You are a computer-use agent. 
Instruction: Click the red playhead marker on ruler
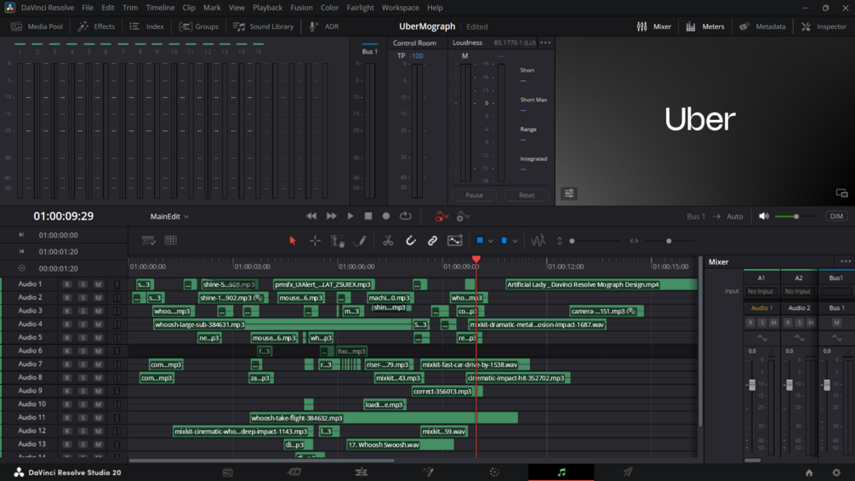click(476, 259)
